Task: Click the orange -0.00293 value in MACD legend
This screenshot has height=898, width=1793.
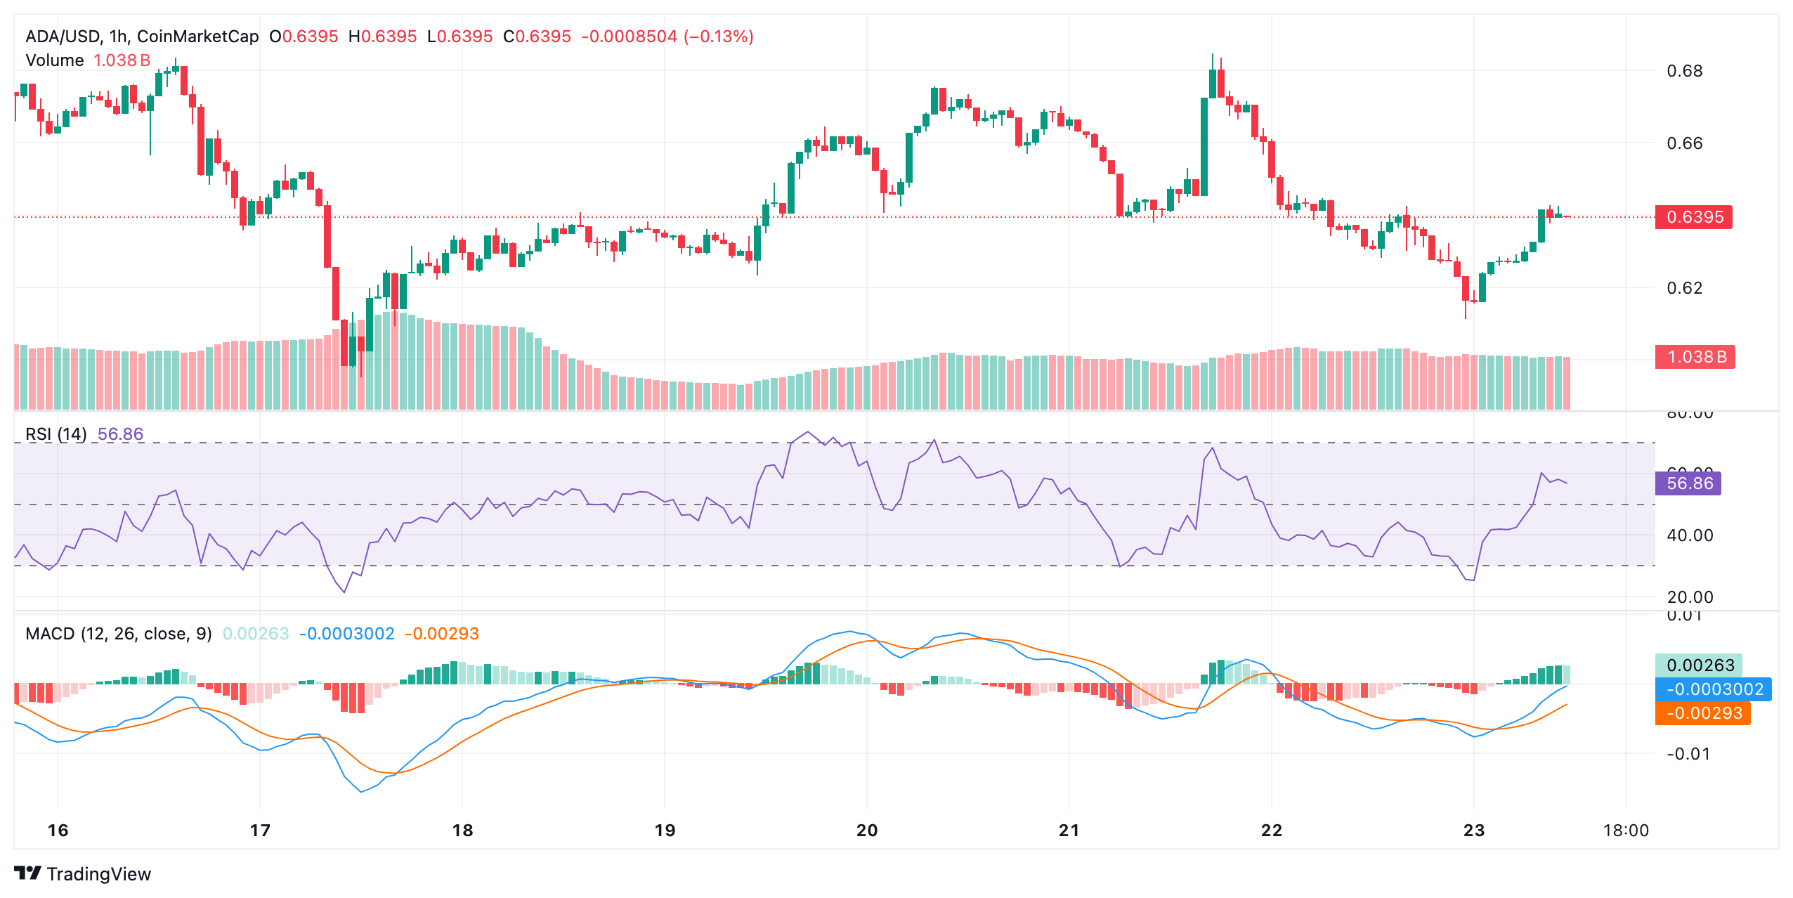Action: [442, 634]
